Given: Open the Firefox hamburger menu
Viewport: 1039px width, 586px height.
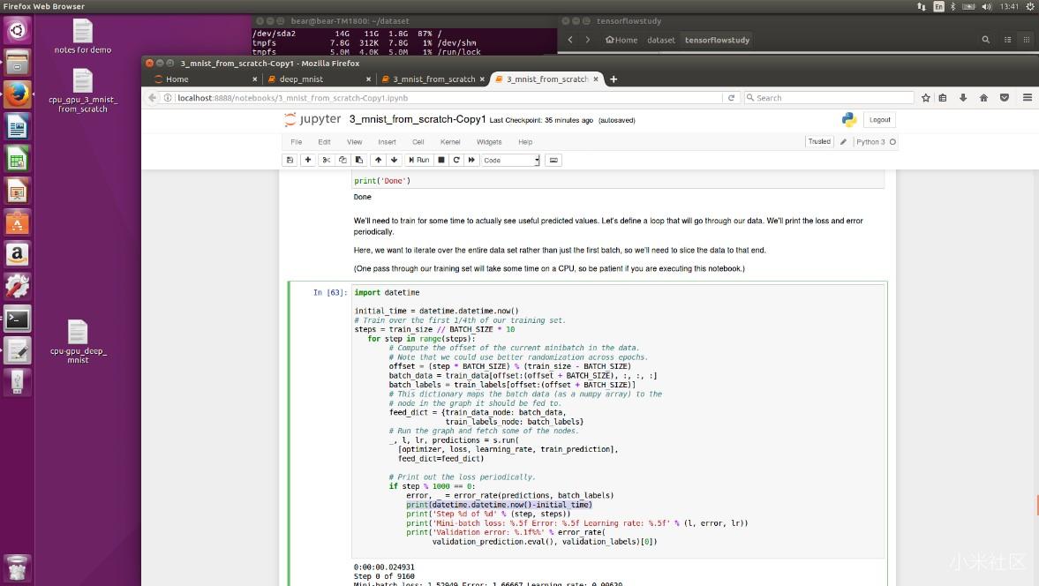Looking at the screenshot, I should point(1028,97).
